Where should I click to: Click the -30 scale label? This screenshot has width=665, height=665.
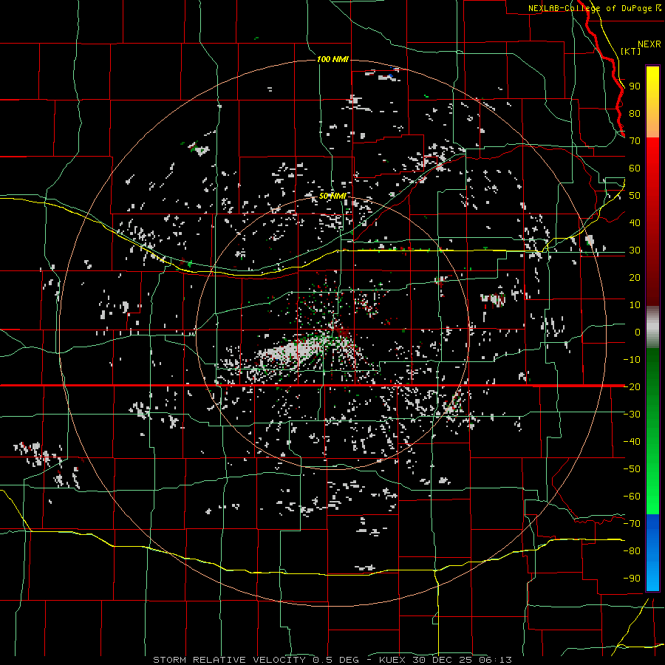632,415
